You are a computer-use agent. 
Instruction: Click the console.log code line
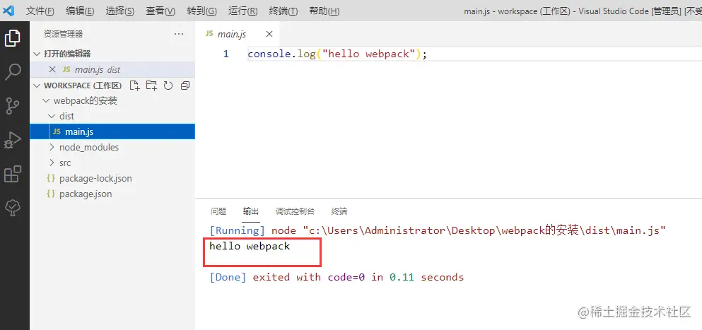pyautogui.click(x=338, y=54)
